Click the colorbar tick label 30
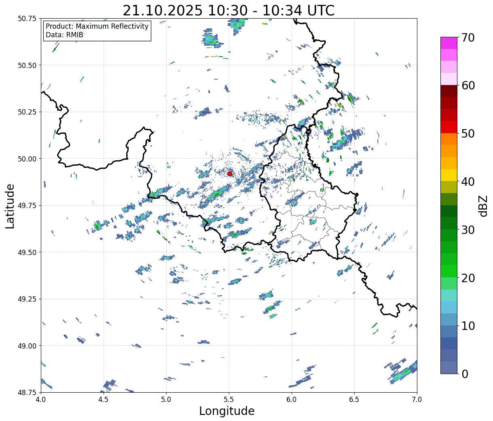 point(468,230)
